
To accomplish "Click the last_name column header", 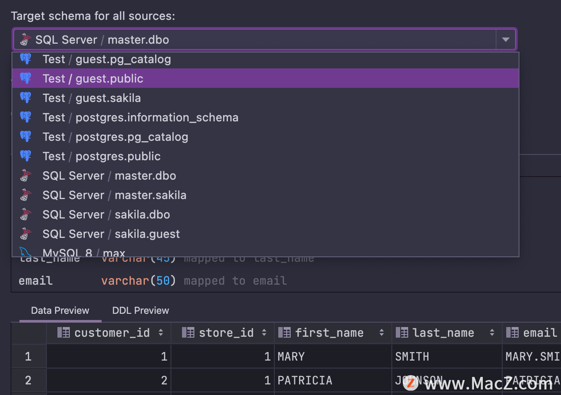I will tap(447, 333).
